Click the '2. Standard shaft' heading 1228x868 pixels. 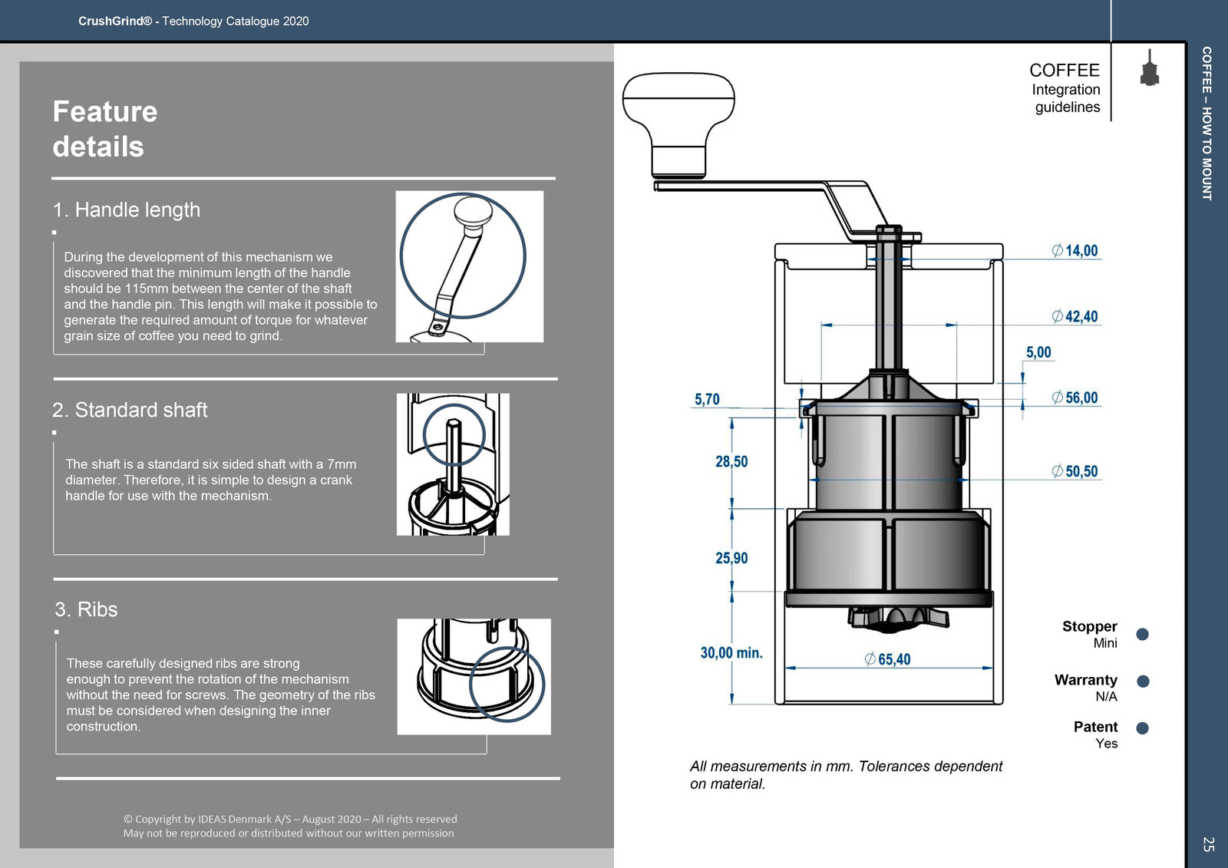click(x=130, y=410)
